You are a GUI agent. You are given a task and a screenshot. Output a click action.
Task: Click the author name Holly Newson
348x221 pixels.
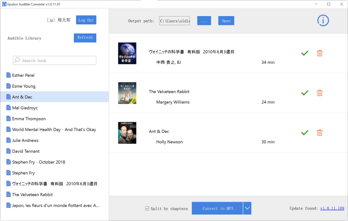click(170, 142)
